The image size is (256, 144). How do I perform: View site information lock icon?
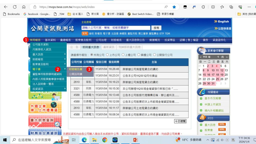pos(34,7)
